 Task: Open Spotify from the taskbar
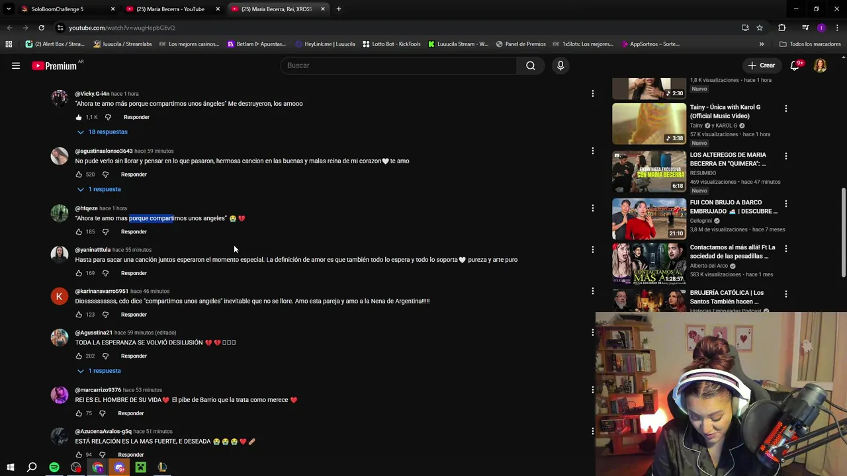54,467
